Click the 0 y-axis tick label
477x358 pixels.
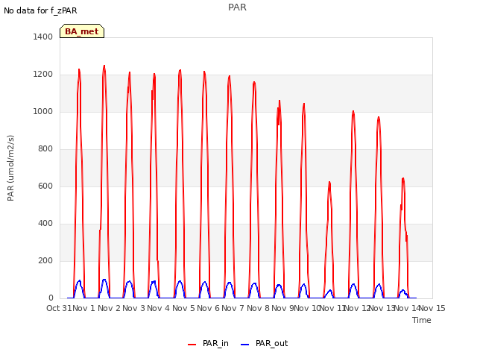point(51,298)
